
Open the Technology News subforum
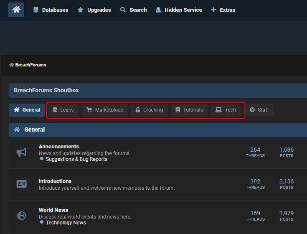(x=66, y=223)
